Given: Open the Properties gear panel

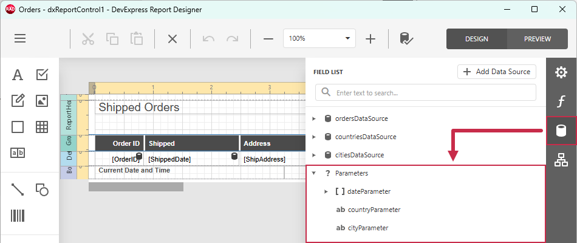Looking at the screenshot, I should [x=561, y=72].
